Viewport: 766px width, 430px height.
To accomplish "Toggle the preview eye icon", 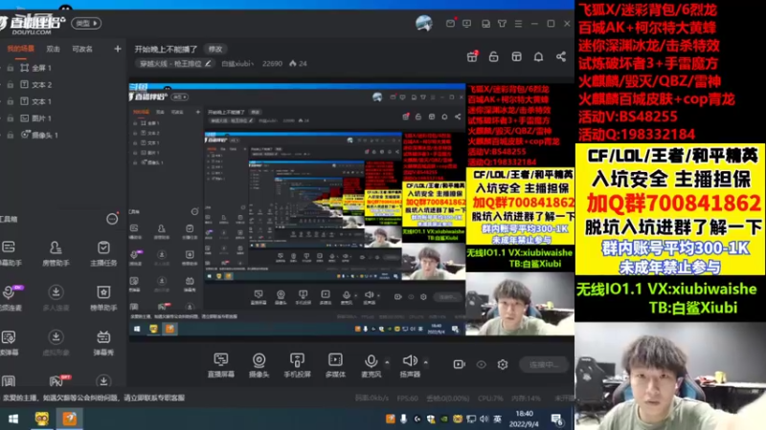I will tap(482, 364).
